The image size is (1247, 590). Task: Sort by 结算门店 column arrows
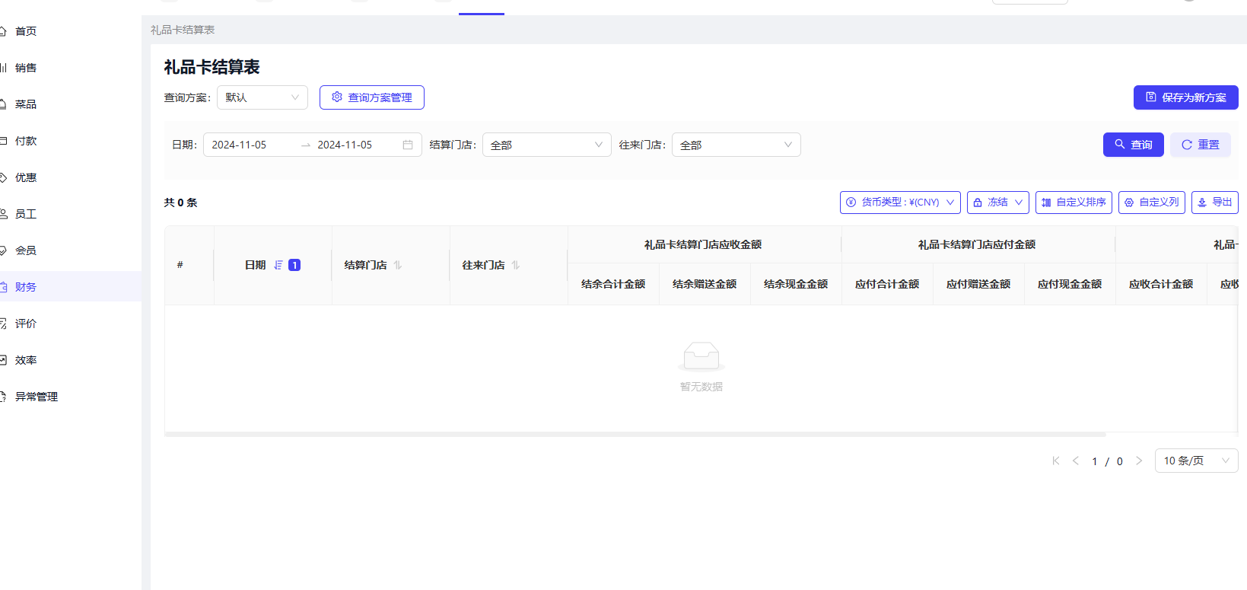[398, 265]
